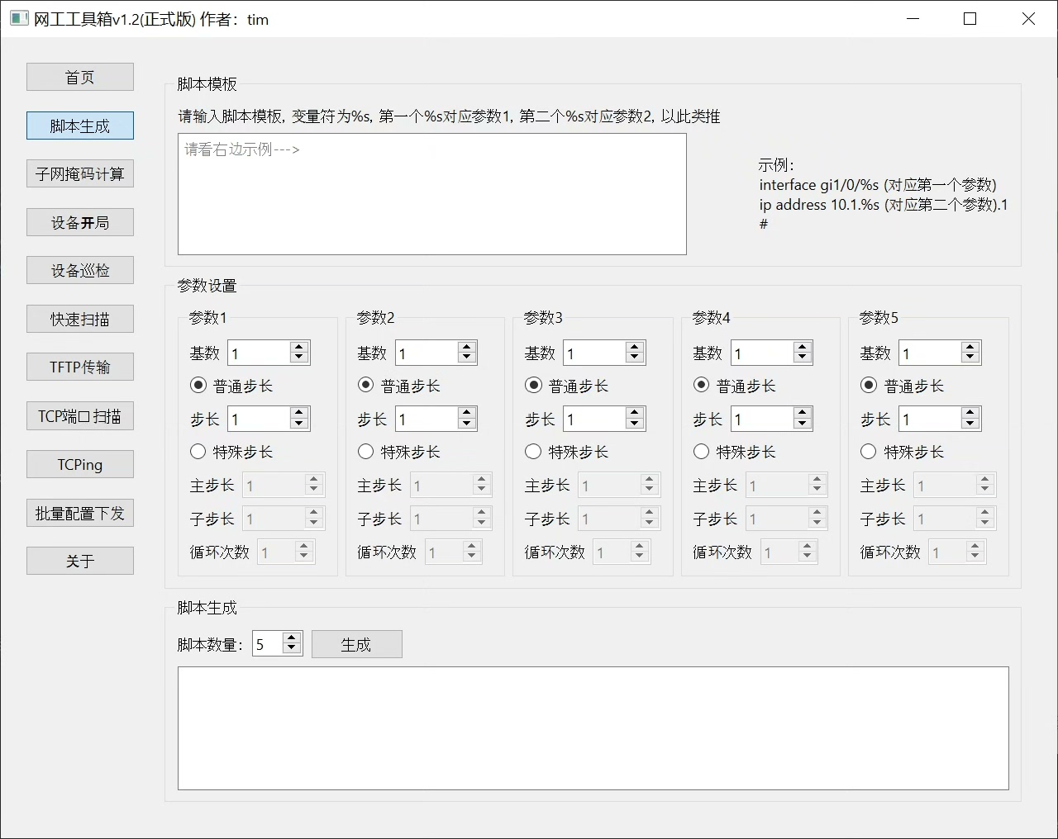The width and height of the screenshot is (1058, 839).
Task: Open the TFTP传输 tool
Action: (80, 367)
